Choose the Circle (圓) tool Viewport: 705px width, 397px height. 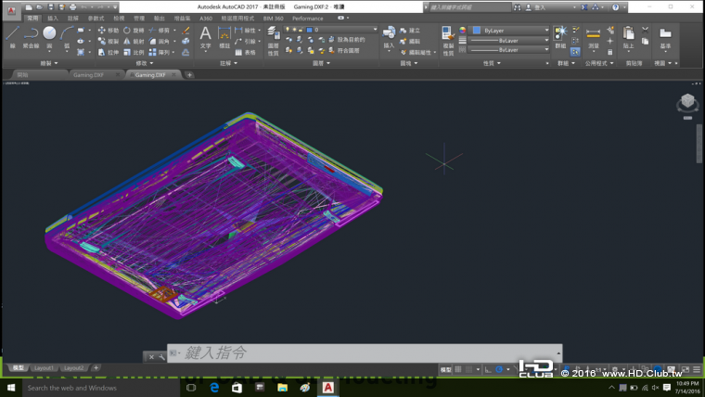(x=49, y=34)
